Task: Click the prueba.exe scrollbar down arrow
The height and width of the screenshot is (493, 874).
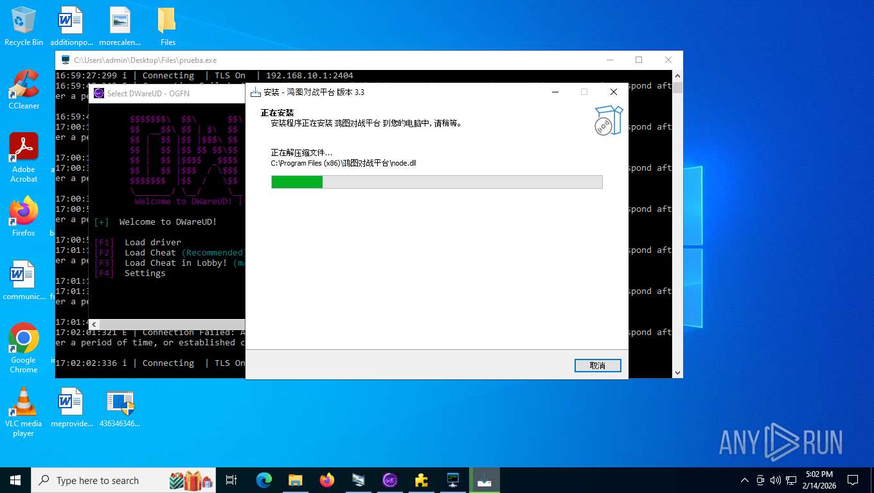Action: pyautogui.click(x=677, y=372)
